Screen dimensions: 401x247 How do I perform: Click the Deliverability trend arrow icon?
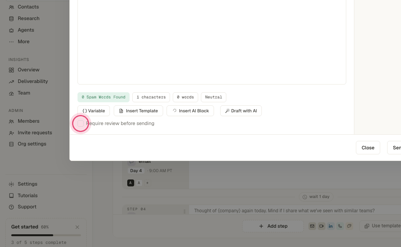point(11,82)
